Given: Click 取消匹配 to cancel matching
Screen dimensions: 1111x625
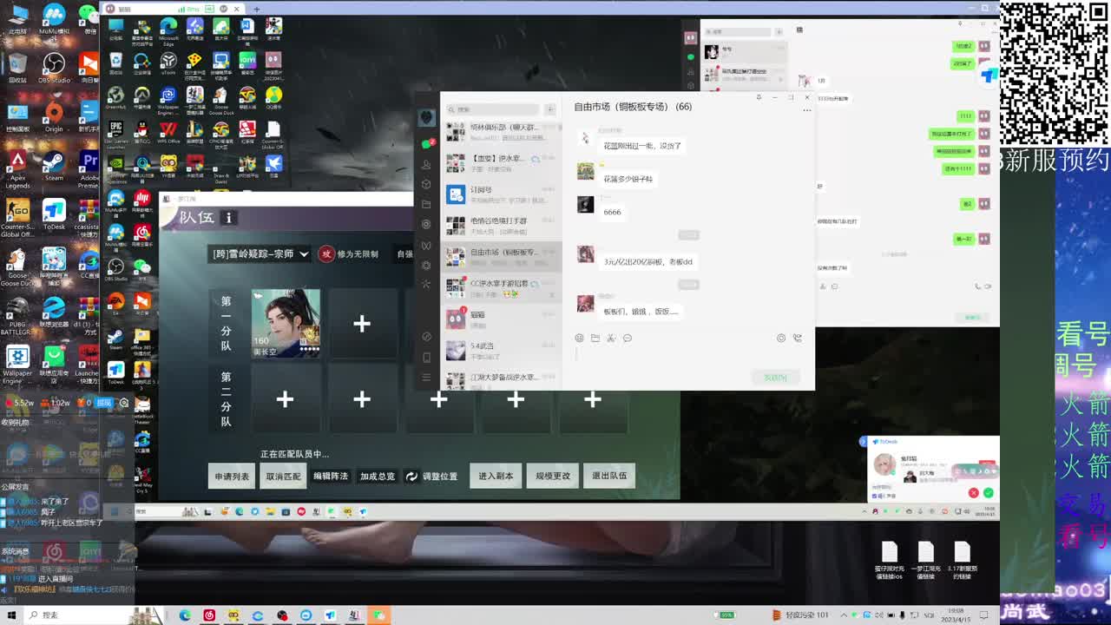Looking at the screenshot, I should [283, 476].
